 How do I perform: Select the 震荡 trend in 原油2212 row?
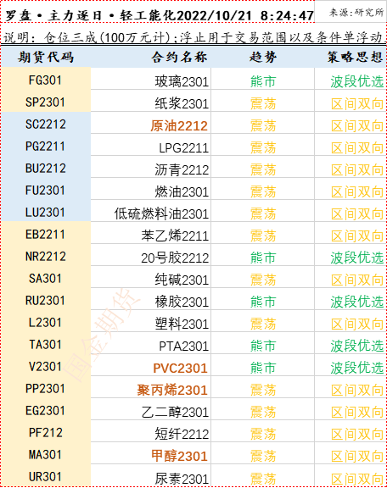(263, 126)
